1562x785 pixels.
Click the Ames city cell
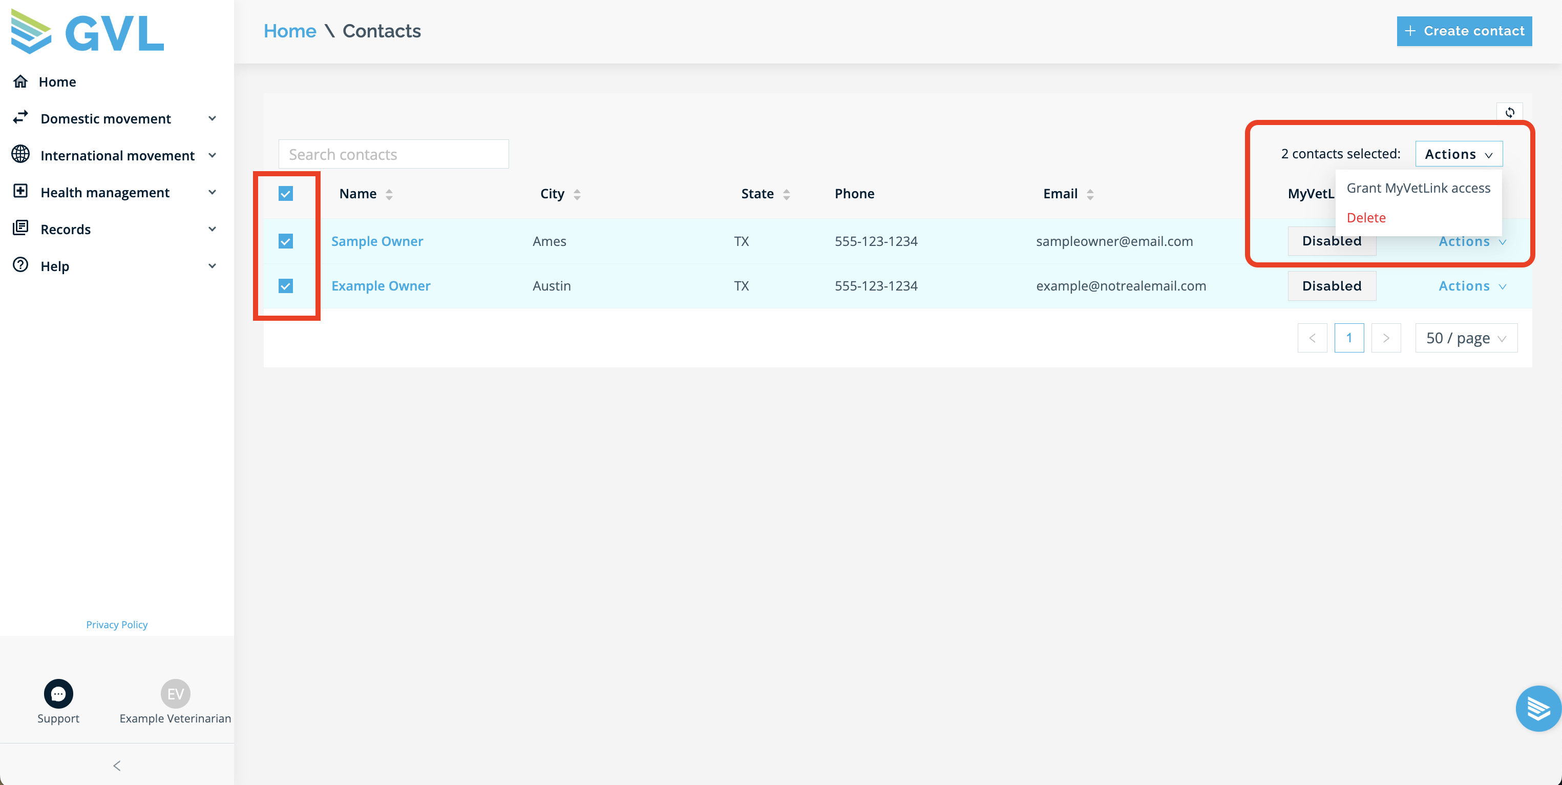point(550,241)
